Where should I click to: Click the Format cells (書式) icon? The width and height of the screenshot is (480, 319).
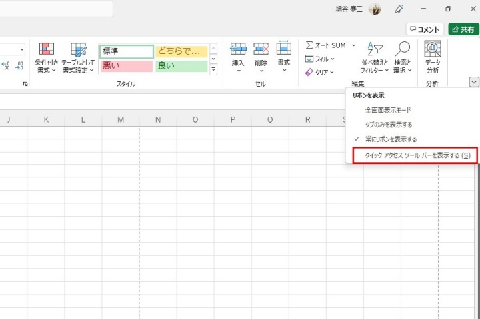click(x=284, y=49)
